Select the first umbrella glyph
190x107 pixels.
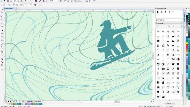[x=158, y=32]
